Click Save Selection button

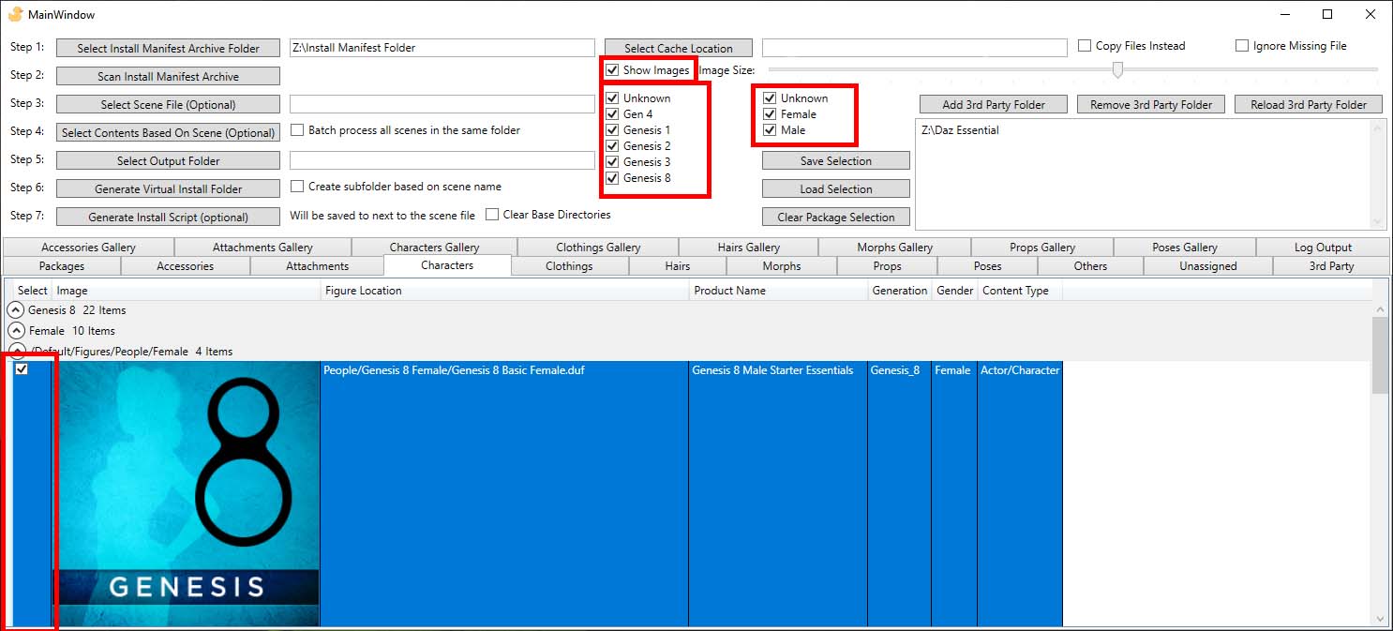836,160
